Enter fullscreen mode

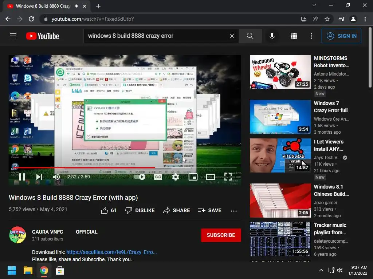tap(228, 177)
